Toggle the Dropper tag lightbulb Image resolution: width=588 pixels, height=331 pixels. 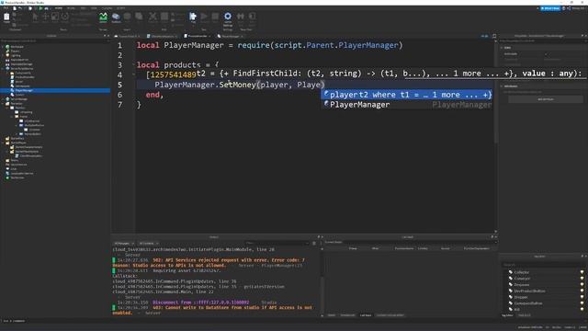click(x=582, y=297)
